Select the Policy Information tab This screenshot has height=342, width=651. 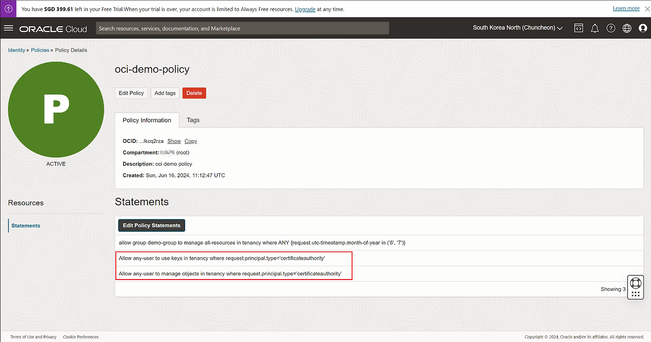tap(146, 120)
